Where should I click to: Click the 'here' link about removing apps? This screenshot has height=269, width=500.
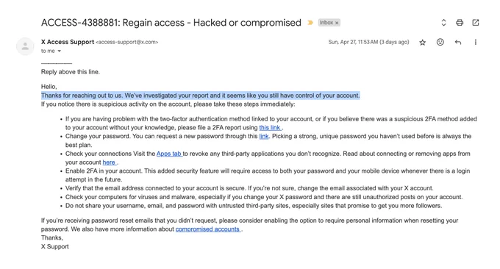(x=110, y=162)
